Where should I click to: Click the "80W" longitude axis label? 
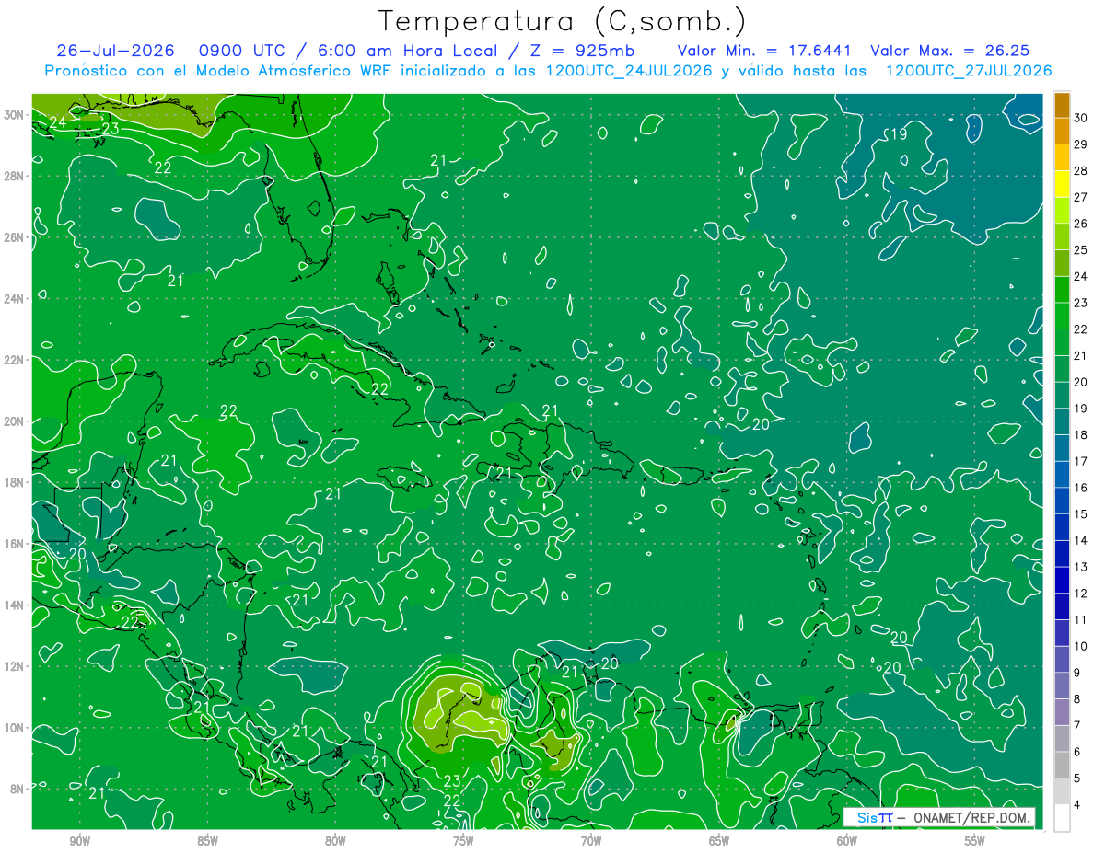coord(335,841)
